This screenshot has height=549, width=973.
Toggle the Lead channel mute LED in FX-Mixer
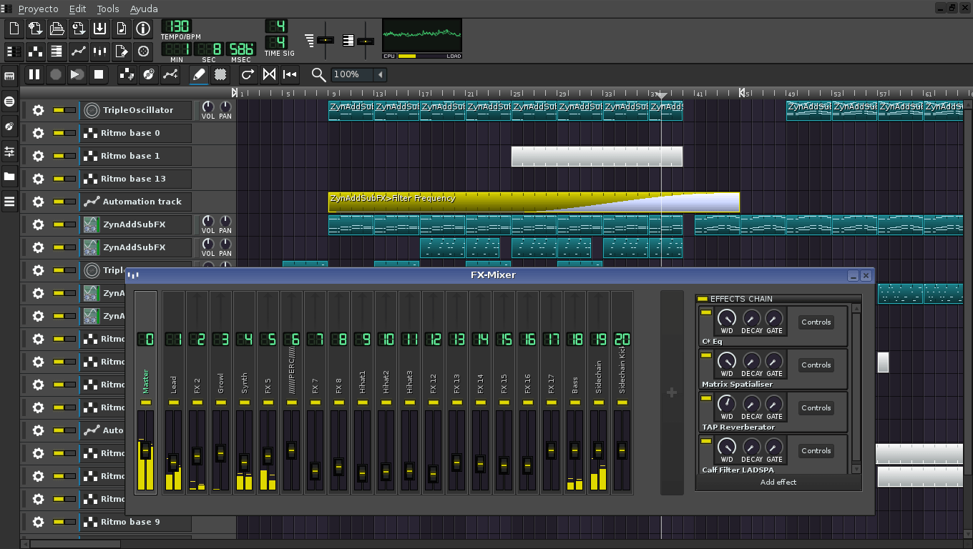coord(173,403)
